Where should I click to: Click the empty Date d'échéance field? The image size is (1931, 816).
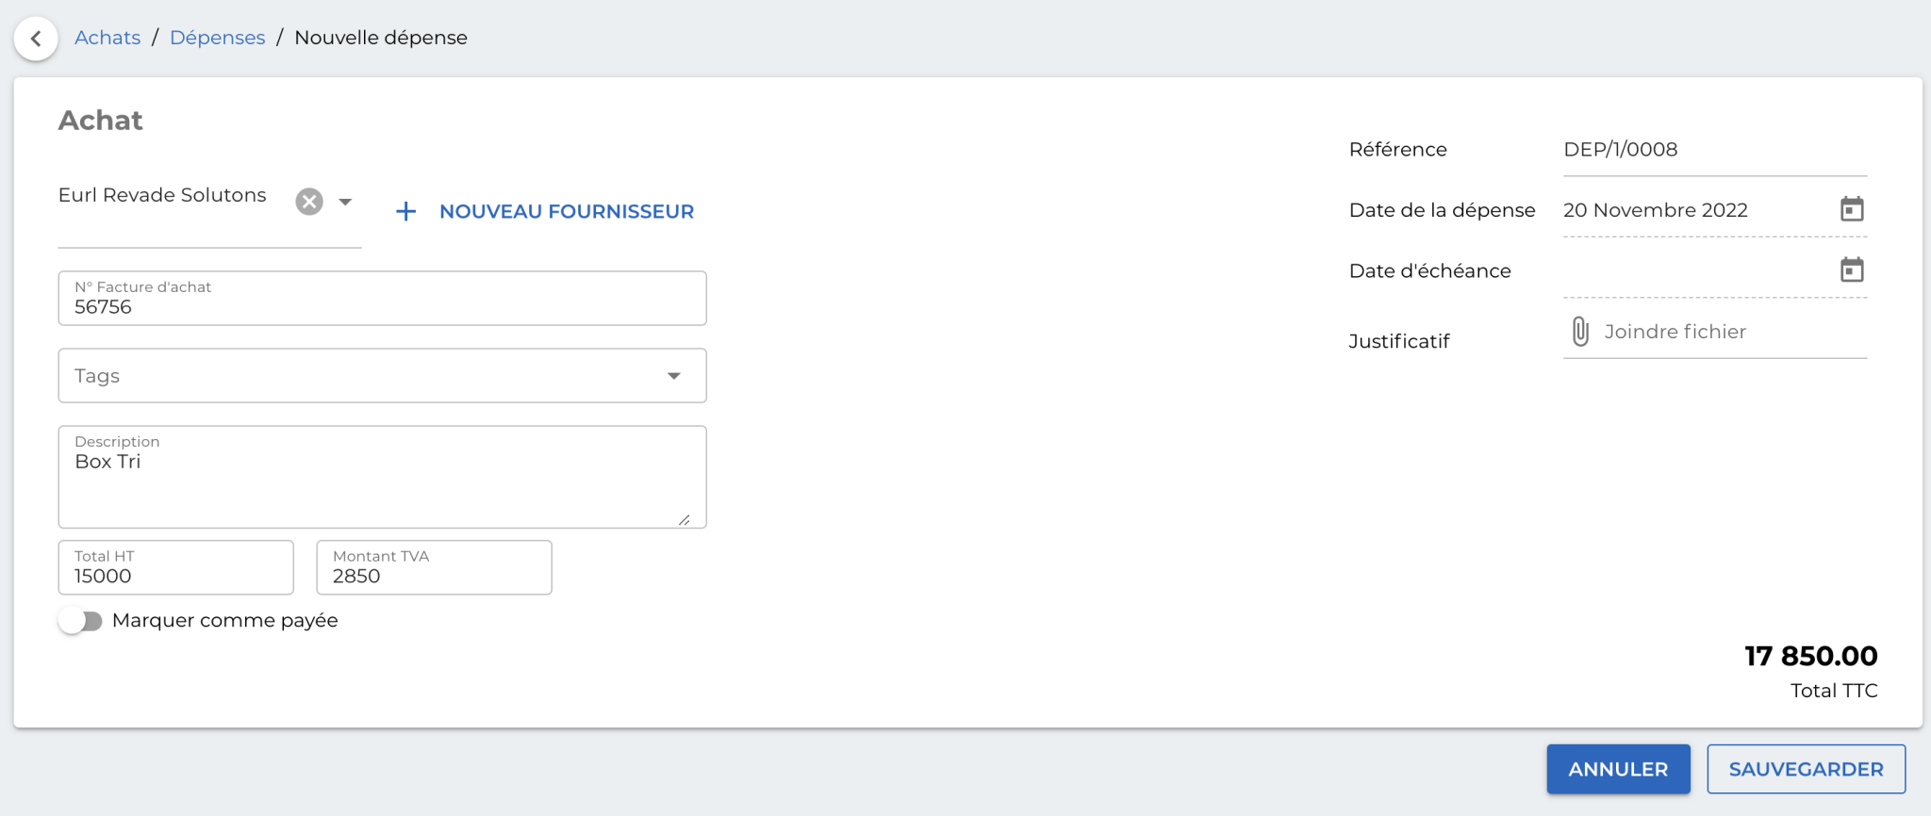tap(1697, 273)
